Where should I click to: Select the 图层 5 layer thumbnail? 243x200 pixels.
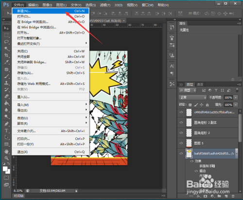189,143
